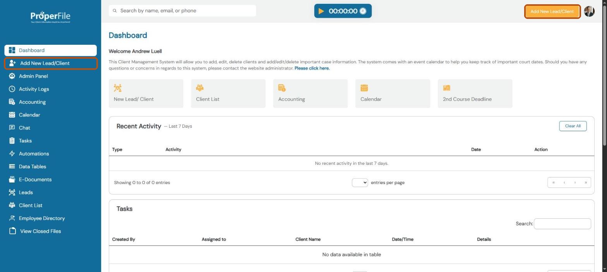Click the View Closed Files document icon
607x272 pixels.
click(x=12, y=231)
